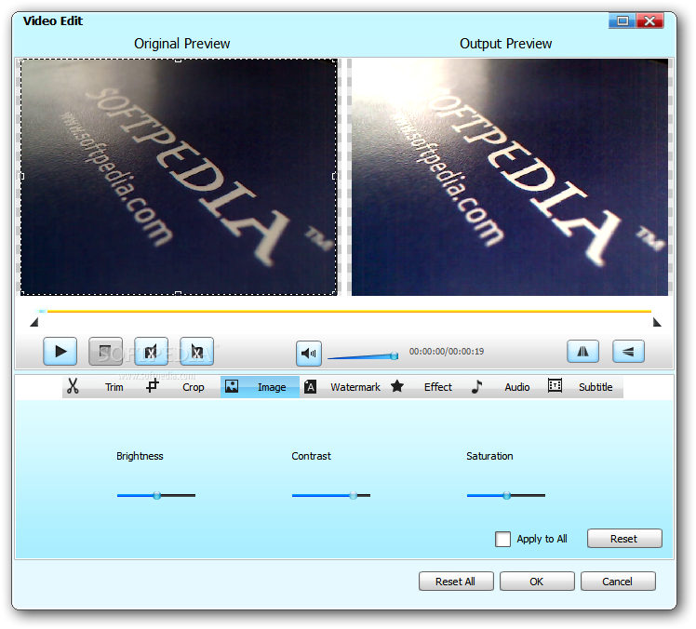
Task: Maximize the Video Edit window
Action: click(622, 20)
